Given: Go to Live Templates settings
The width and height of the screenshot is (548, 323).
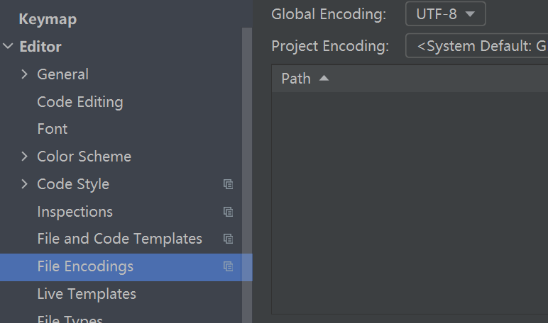Looking at the screenshot, I should (86, 293).
